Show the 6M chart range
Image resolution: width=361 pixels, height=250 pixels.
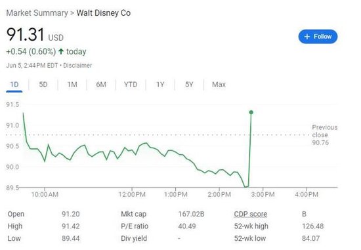(101, 85)
